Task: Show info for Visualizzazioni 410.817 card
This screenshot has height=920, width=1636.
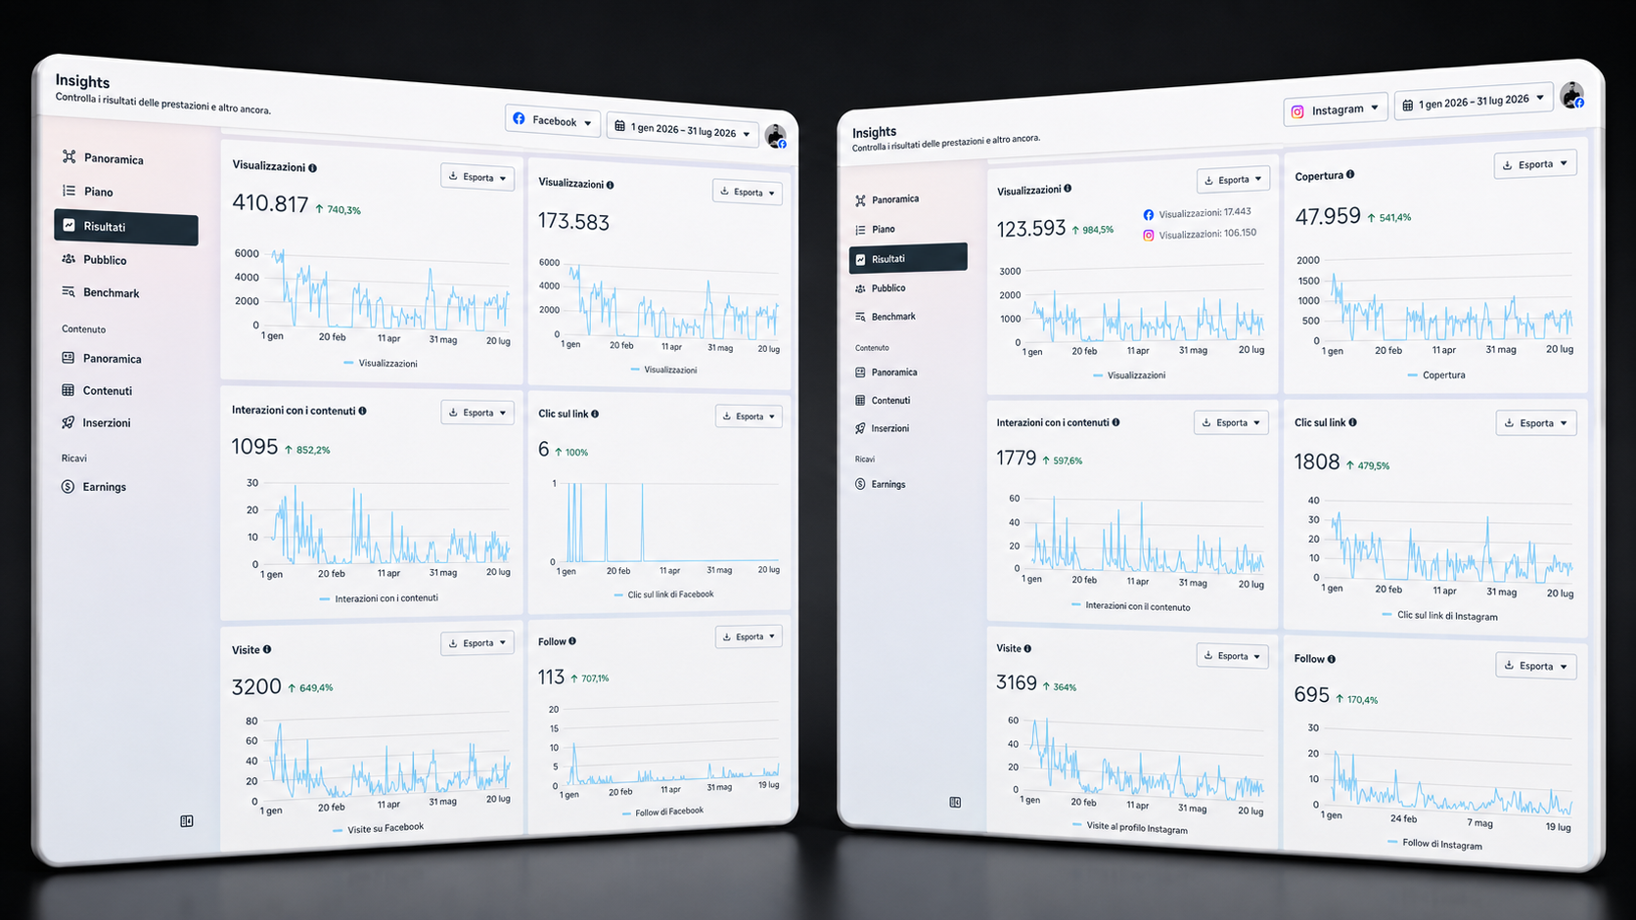Action: [x=312, y=168]
